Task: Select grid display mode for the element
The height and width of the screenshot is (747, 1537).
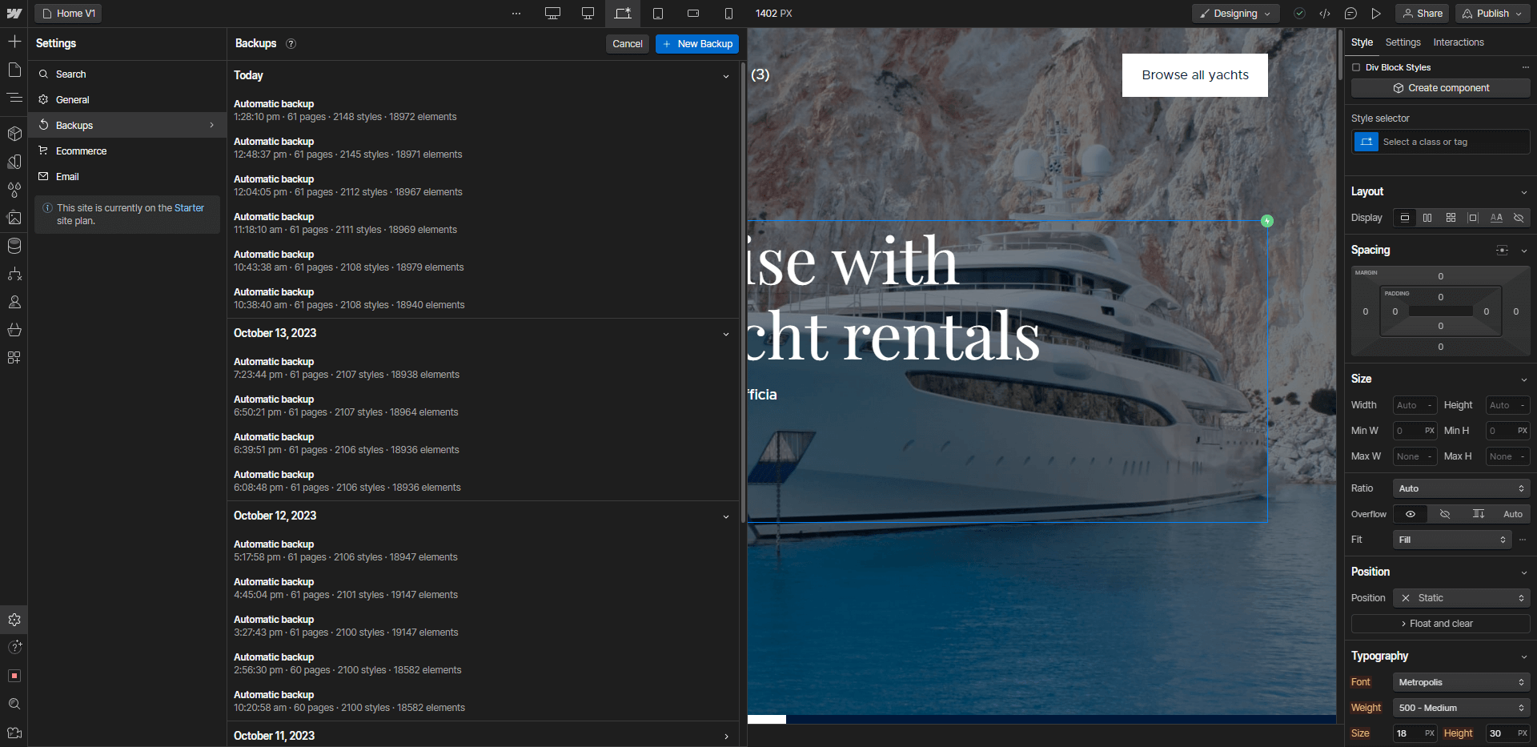Action: point(1451,218)
